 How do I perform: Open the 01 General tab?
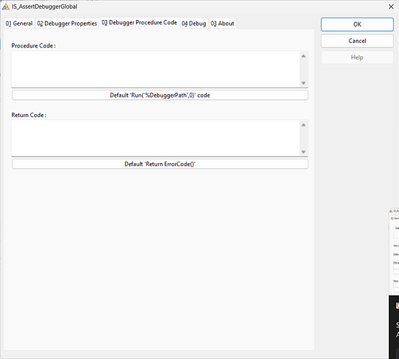point(19,24)
